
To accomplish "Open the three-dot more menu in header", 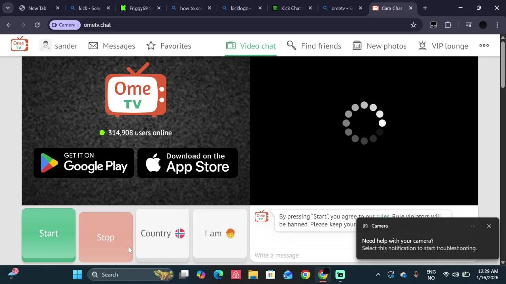I will tap(484, 45).
